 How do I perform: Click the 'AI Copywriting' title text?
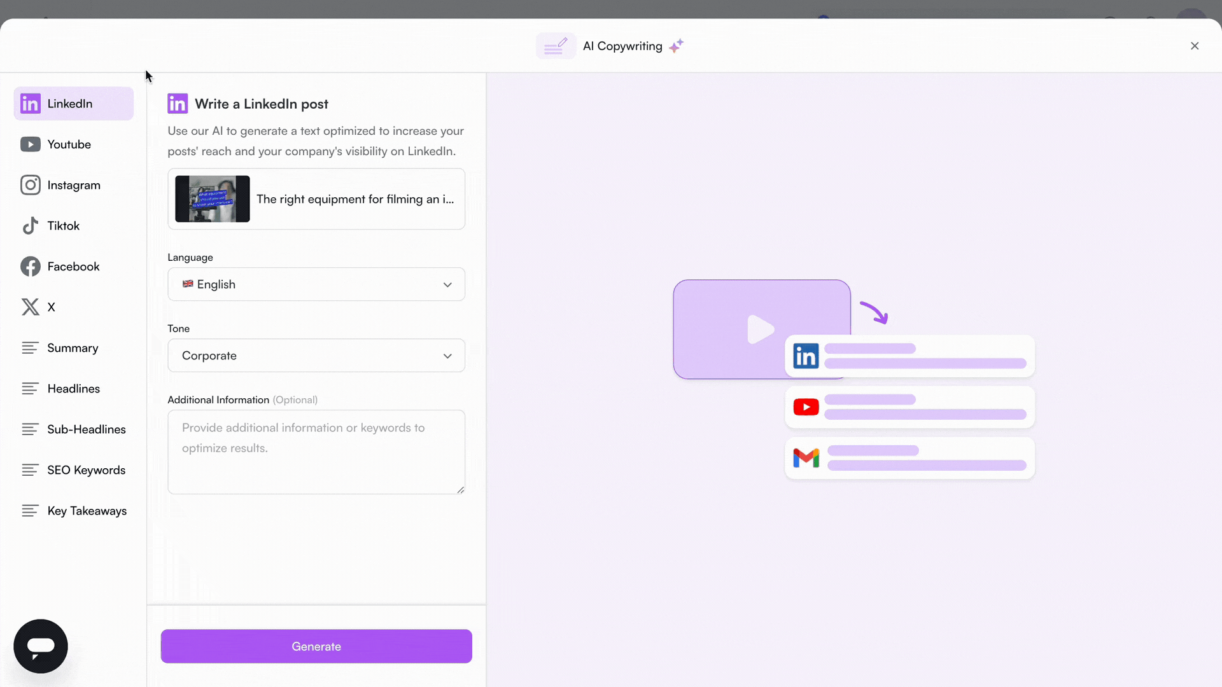pos(622,46)
